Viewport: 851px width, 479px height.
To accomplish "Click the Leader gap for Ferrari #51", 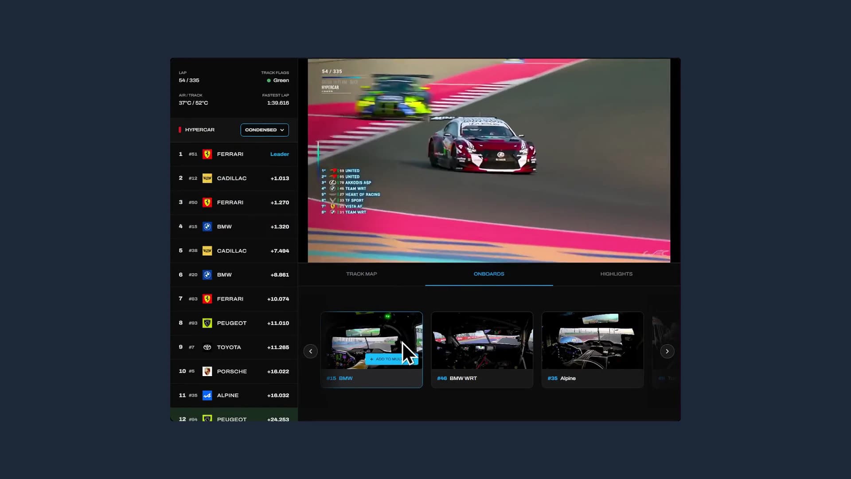I will point(280,154).
